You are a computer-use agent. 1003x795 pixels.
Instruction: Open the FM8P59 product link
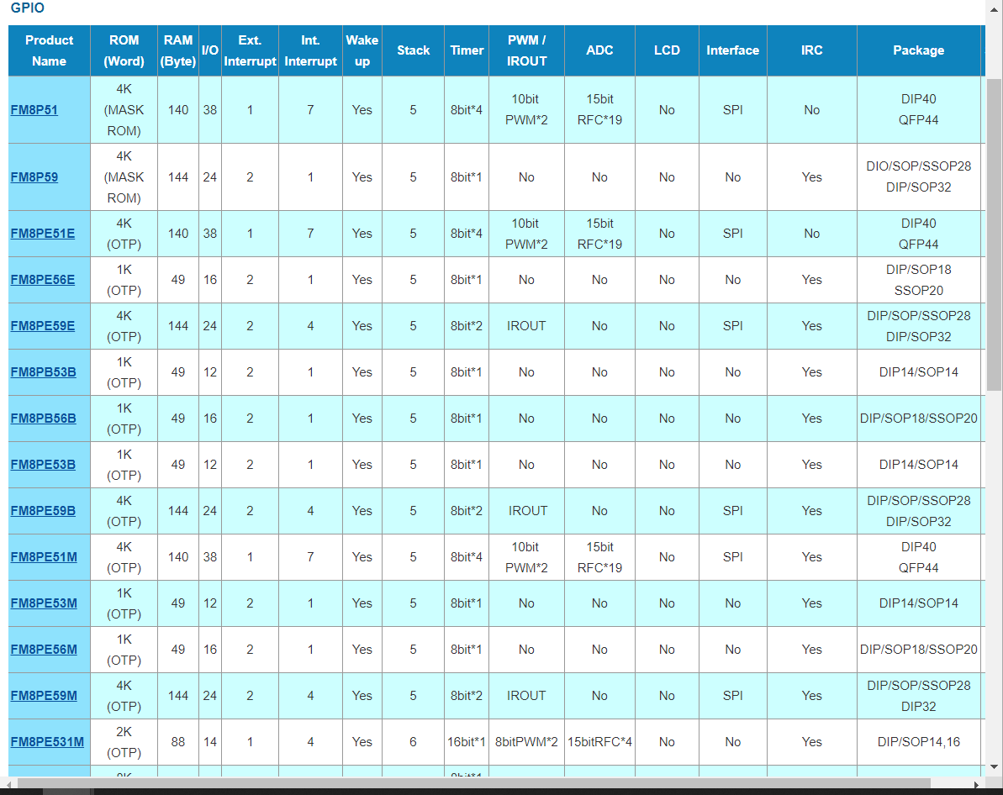tap(34, 177)
